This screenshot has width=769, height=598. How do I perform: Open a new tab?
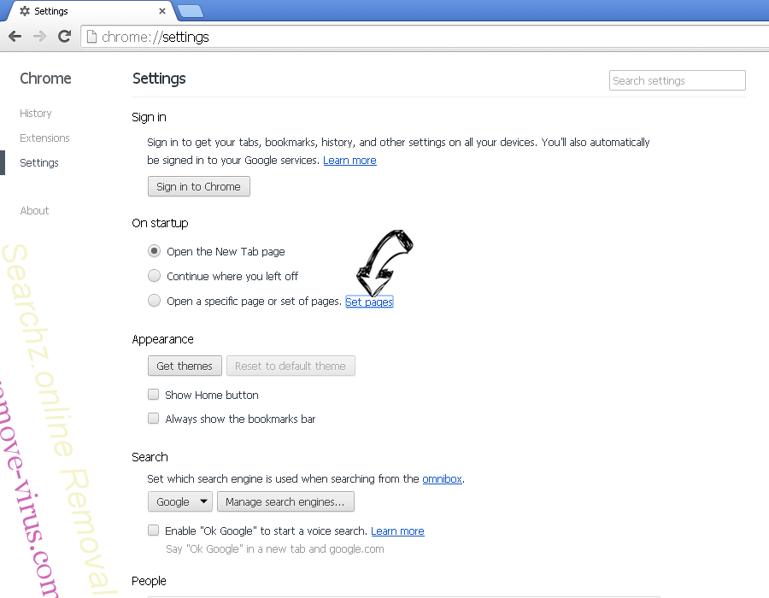coord(191,11)
